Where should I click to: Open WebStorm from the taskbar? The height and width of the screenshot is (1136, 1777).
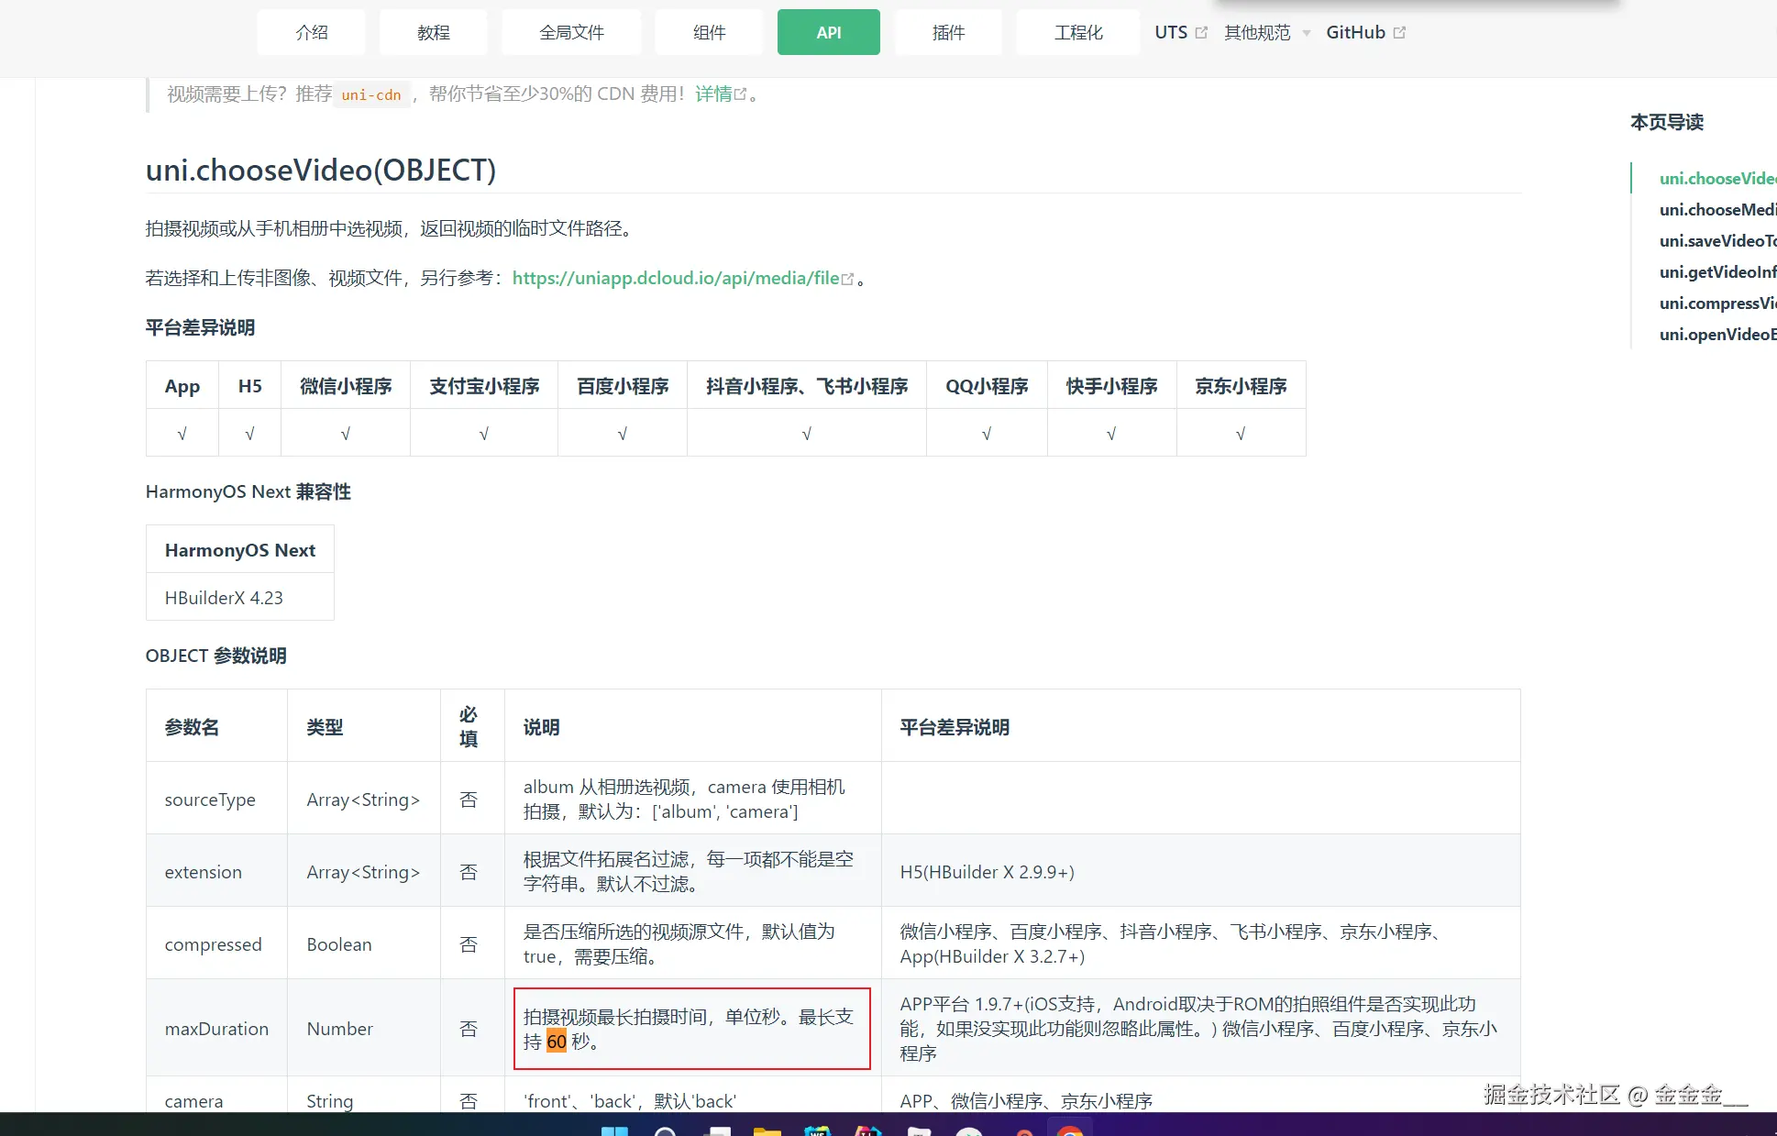click(816, 1130)
